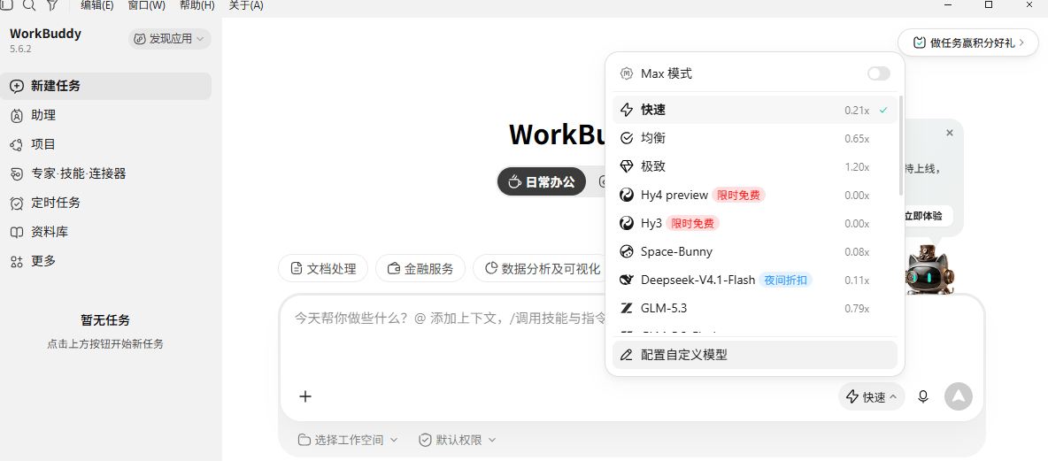Select the 日常办公 tab
Screen dimensions: 1048x461
(542, 181)
